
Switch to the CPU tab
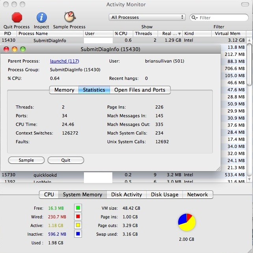pyautogui.click(x=49, y=194)
